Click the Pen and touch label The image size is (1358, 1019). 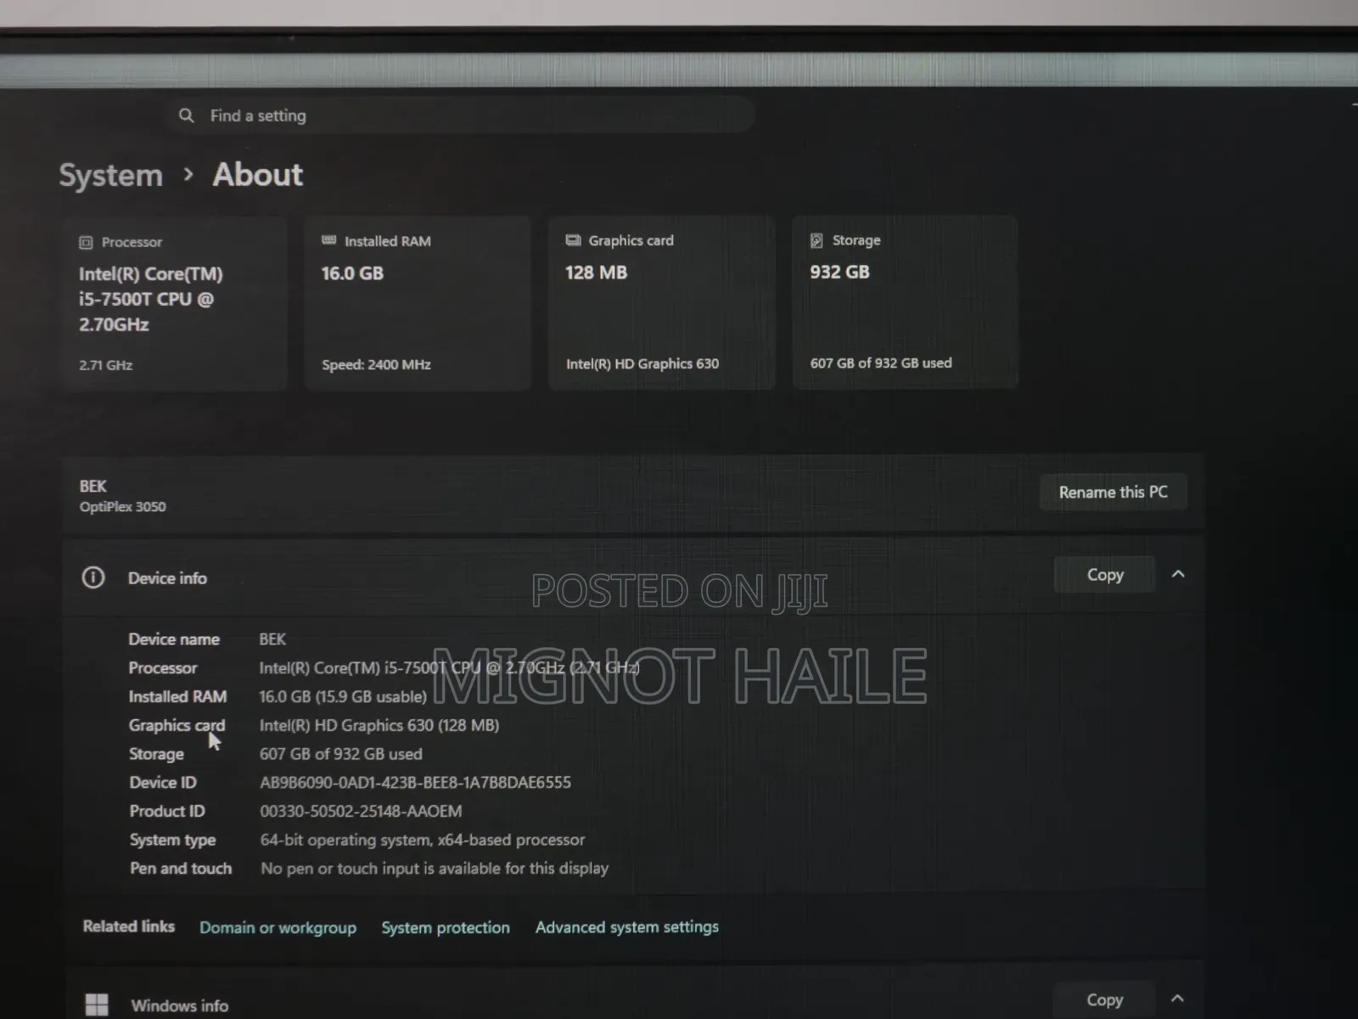coord(181,868)
